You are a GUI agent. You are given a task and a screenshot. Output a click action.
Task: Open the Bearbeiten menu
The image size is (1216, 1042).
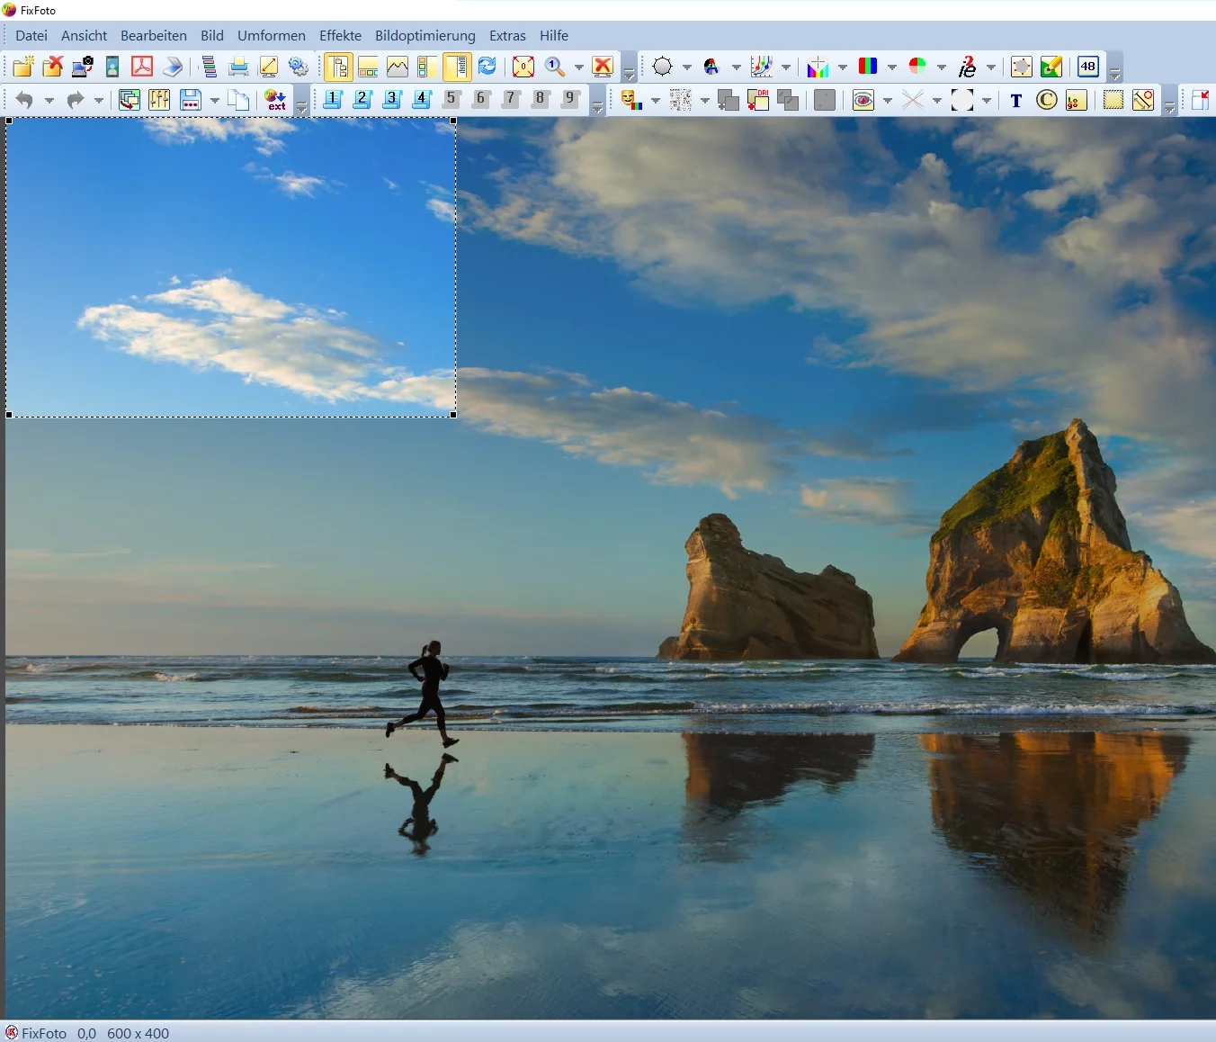point(154,36)
